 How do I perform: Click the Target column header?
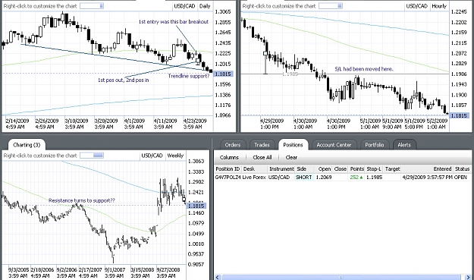pyautogui.click(x=392, y=169)
